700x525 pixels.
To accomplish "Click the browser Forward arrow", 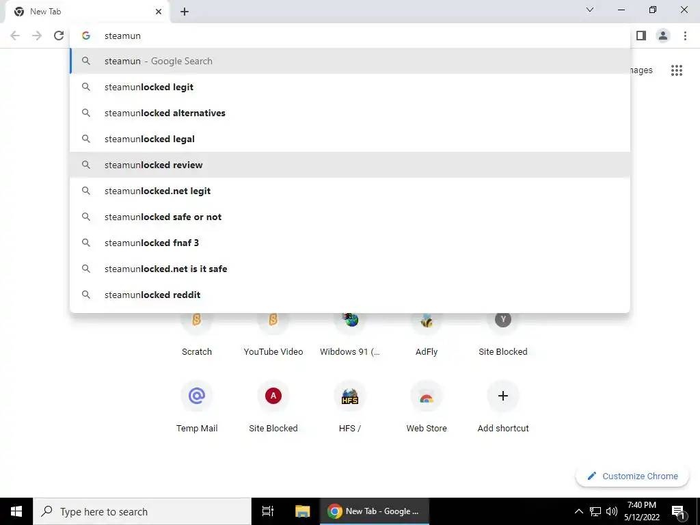I will point(37,36).
